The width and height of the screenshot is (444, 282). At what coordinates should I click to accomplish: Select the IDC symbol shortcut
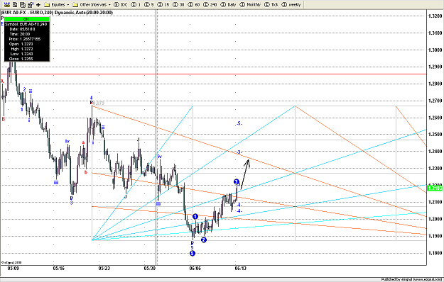point(121,4)
